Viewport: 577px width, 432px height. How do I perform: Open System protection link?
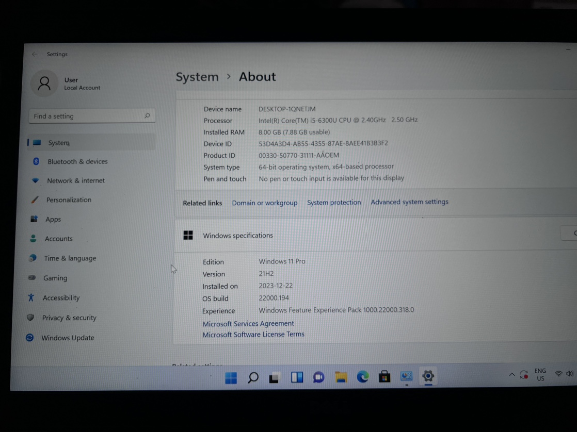coord(334,202)
